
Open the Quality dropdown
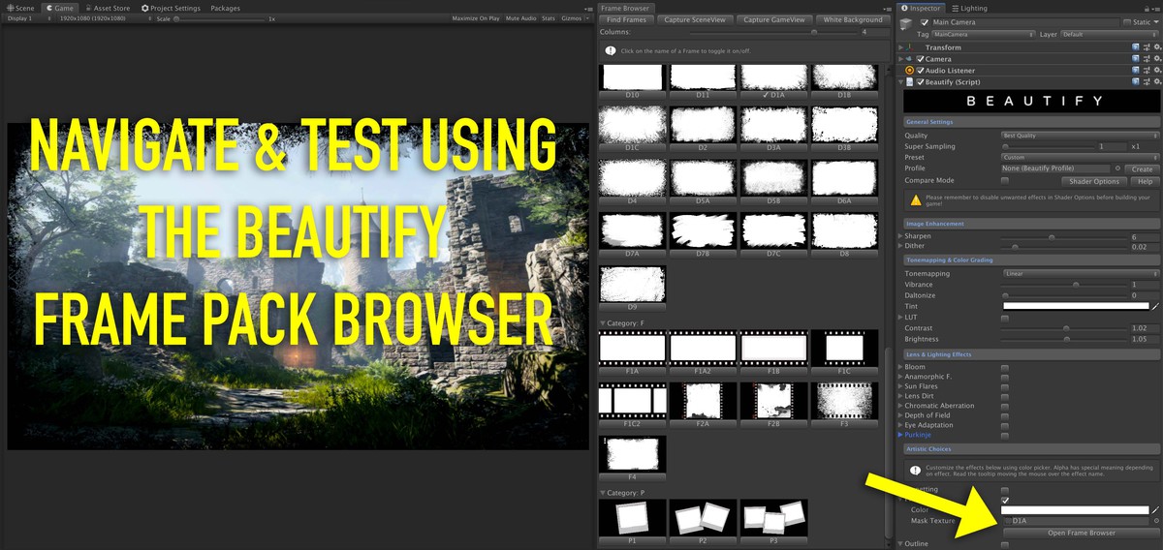[1081, 136]
